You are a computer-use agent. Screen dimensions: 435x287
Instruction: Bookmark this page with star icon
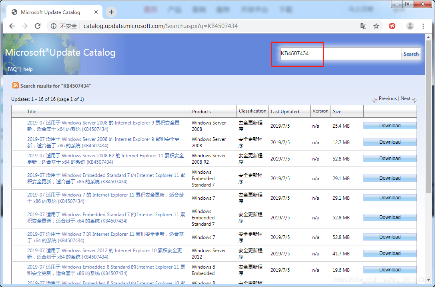pyautogui.click(x=376, y=26)
